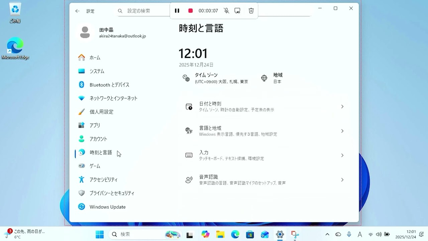This screenshot has height=241, width=428.
Task: Open Microsoft Edge desktop shortcut
Action: [x=15, y=49]
